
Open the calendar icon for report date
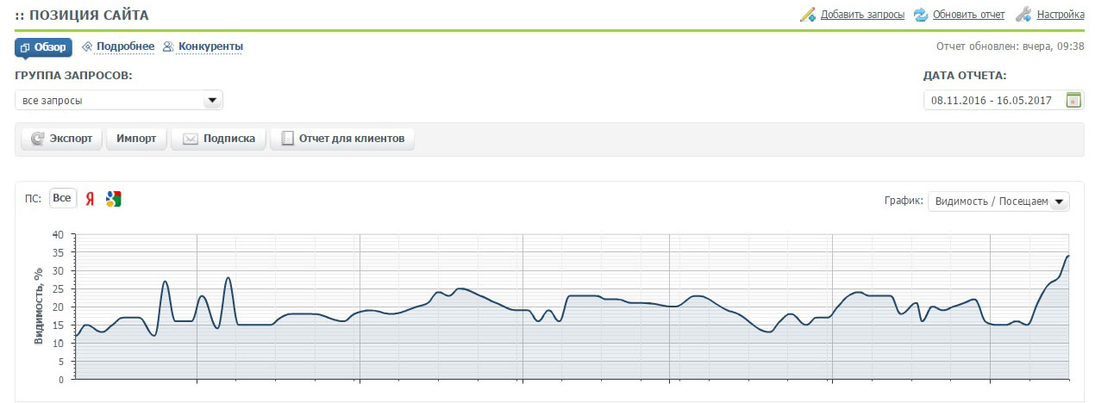pyautogui.click(x=1073, y=101)
